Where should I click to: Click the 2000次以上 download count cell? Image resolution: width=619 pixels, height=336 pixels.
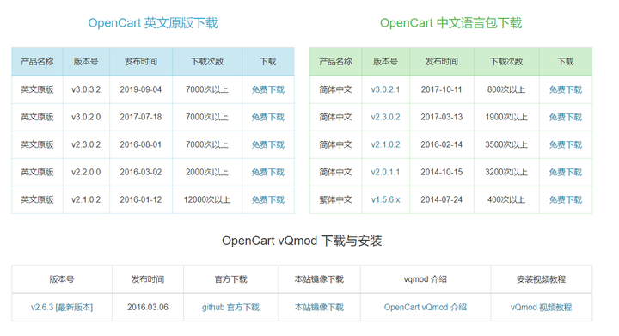pyautogui.click(x=207, y=173)
